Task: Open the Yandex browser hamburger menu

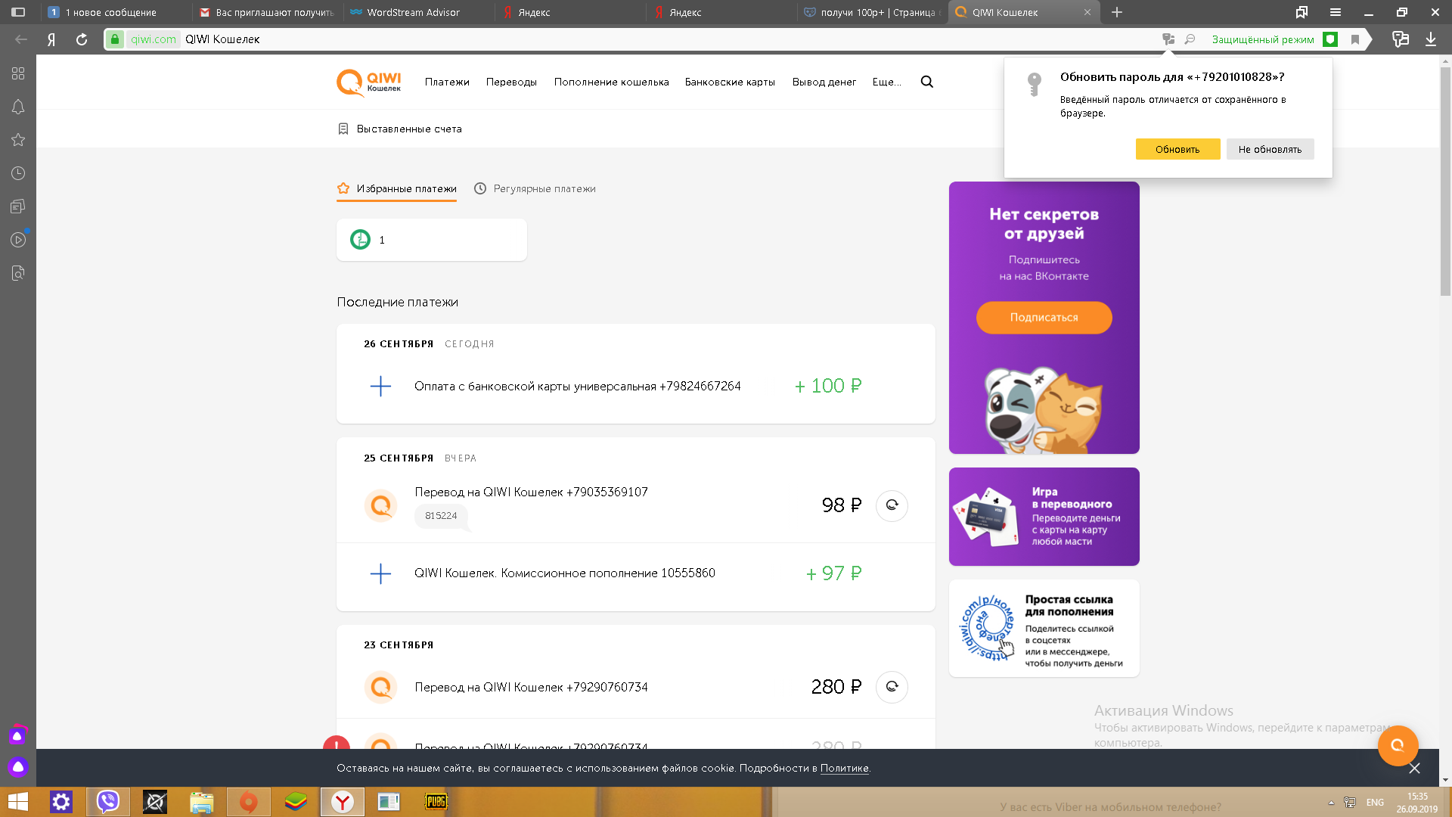Action: pyautogui.click(x=1336, y=12)
